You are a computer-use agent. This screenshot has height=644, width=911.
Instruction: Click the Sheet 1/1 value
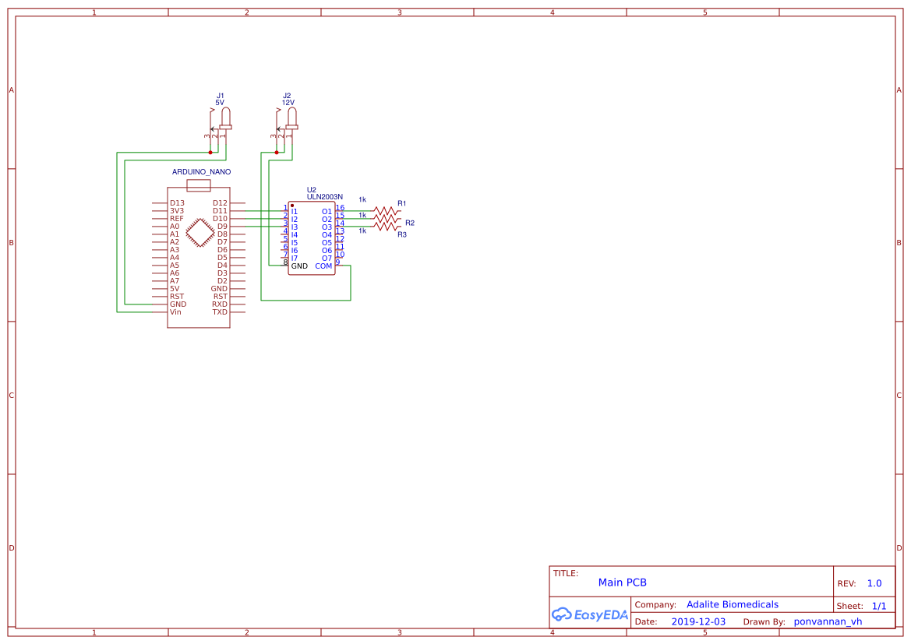tap(879, 606)
